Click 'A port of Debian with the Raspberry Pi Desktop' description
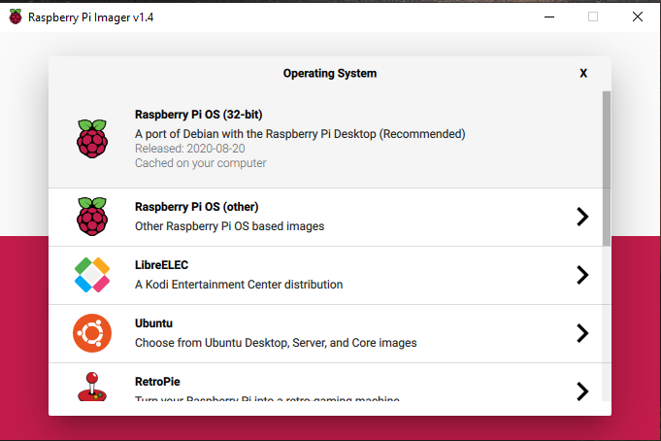The width and height of the screenshot is (661, 441). point(300,134)
